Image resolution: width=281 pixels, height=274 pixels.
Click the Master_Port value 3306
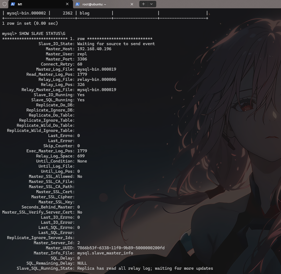coord(82,59)
